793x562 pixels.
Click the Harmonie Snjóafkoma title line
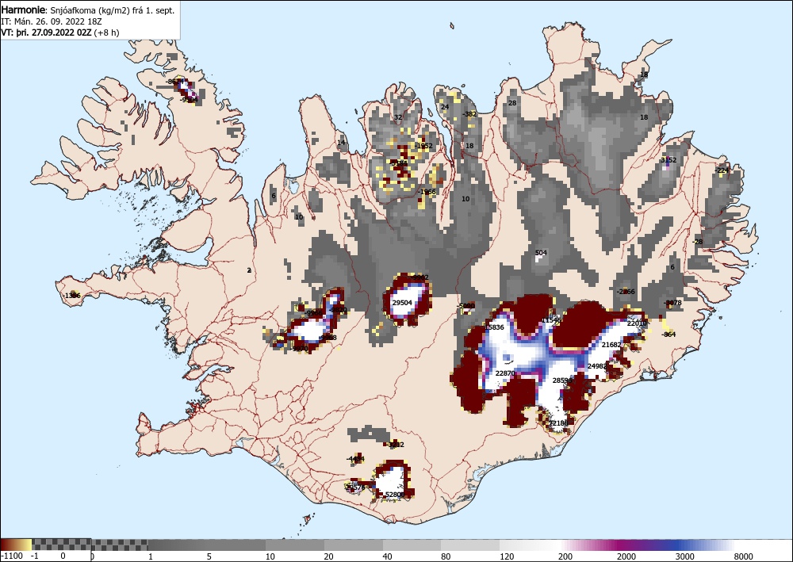[88, 10]
